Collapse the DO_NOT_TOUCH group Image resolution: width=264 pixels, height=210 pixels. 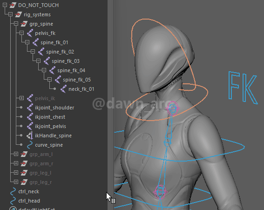(5, 5)
